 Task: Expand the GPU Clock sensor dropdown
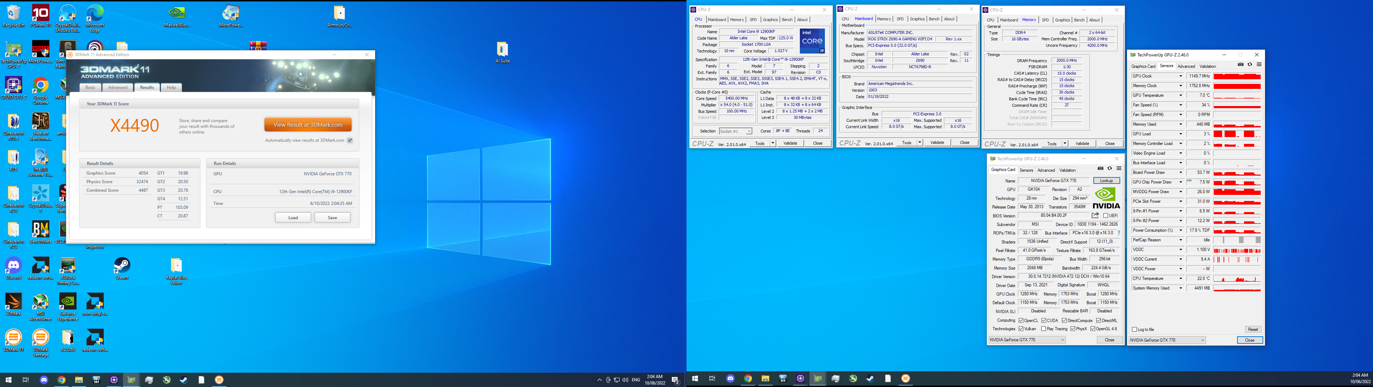[x=1181, y=76]
